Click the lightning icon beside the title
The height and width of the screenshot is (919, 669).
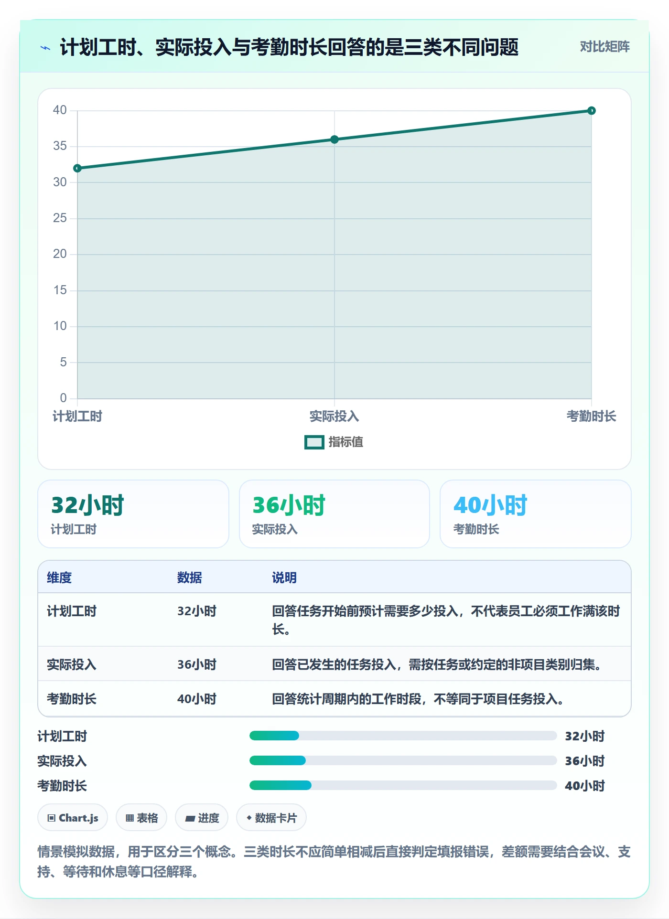pyautogui.click(x=45, y=48)
